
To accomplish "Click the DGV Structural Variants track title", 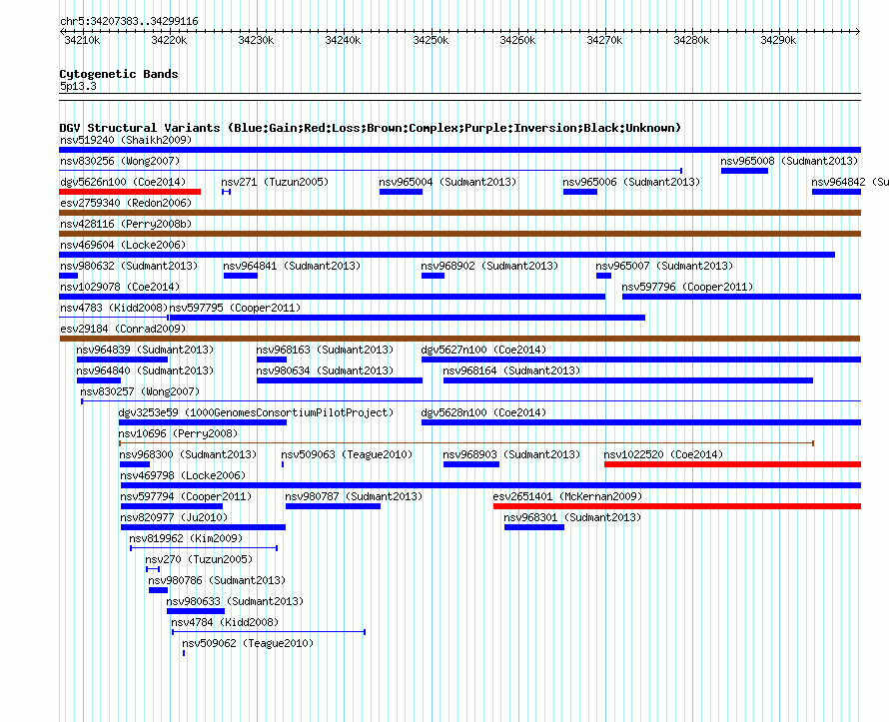I will pos(371,128).
